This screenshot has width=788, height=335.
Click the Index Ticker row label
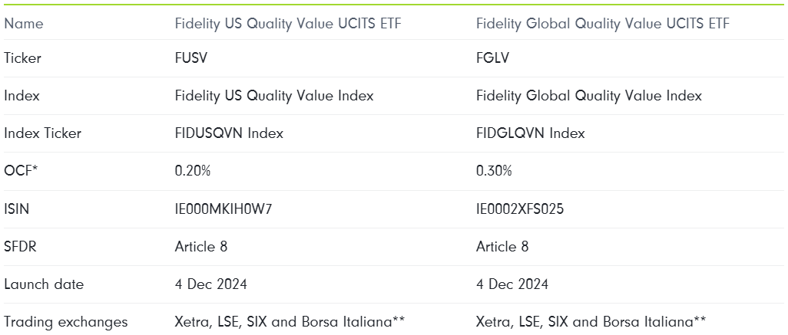[43, 133]
